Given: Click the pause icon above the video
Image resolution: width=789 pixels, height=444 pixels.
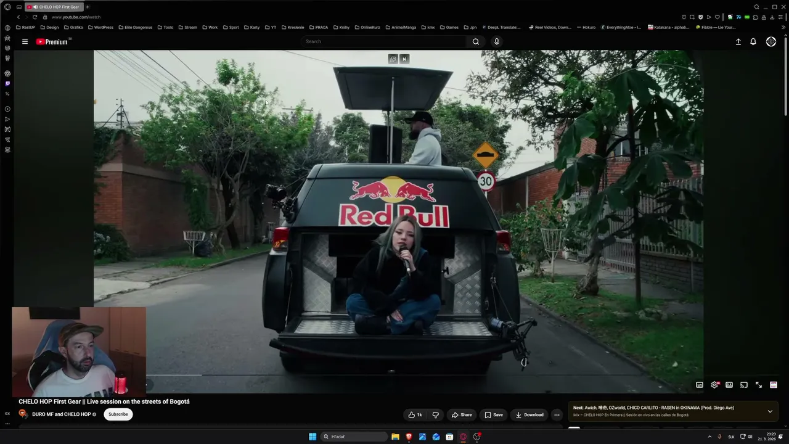Looking at the screenshot, I should [404, 59].
